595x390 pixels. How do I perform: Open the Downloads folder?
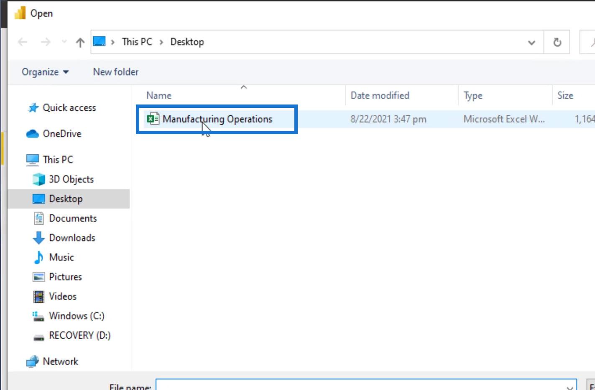pyautogui.click(x=72, y=238)
